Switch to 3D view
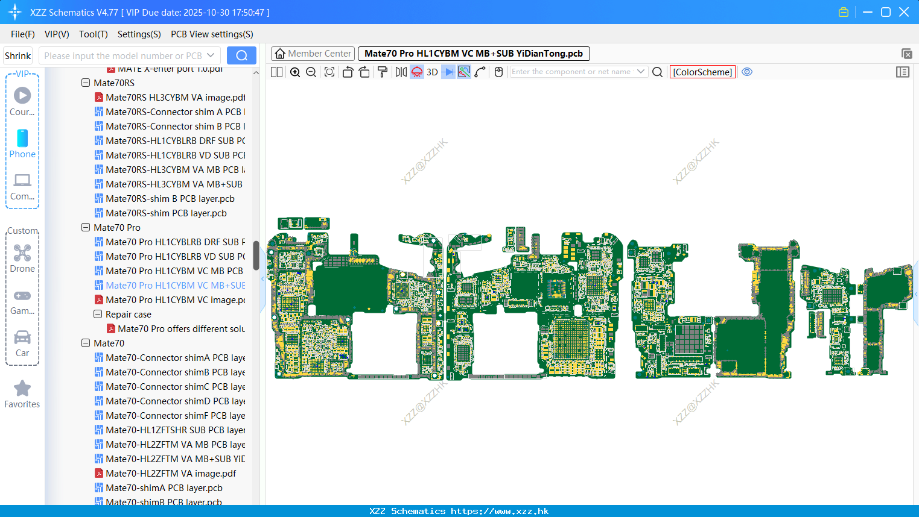Image resolution: width=919 pixels, height=517 pixels. 432,72
